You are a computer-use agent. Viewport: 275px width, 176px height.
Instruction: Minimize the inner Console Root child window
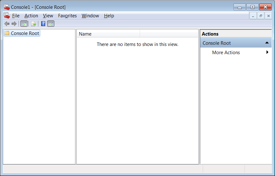click(253, 16)
